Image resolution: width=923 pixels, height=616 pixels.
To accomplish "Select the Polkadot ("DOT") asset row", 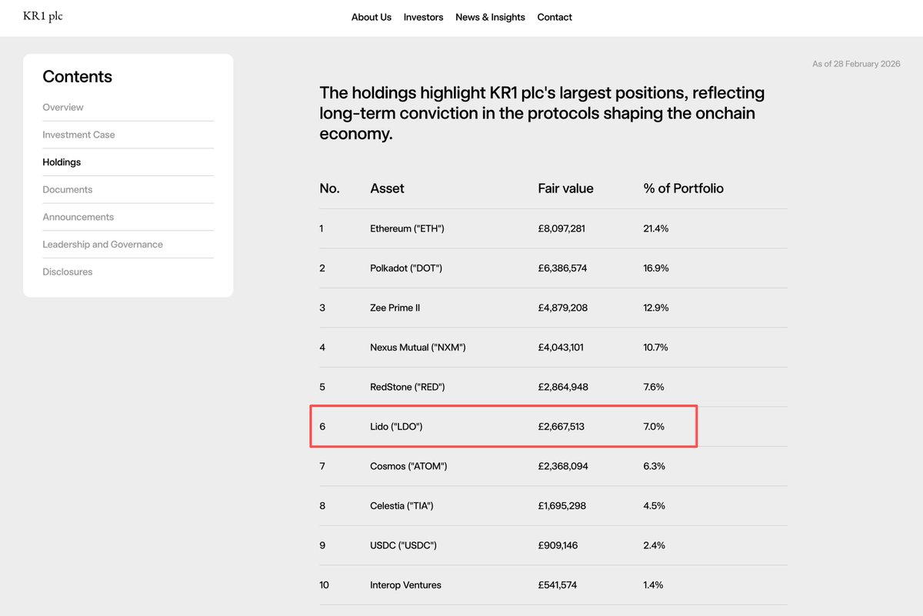I will pos(553,268).
